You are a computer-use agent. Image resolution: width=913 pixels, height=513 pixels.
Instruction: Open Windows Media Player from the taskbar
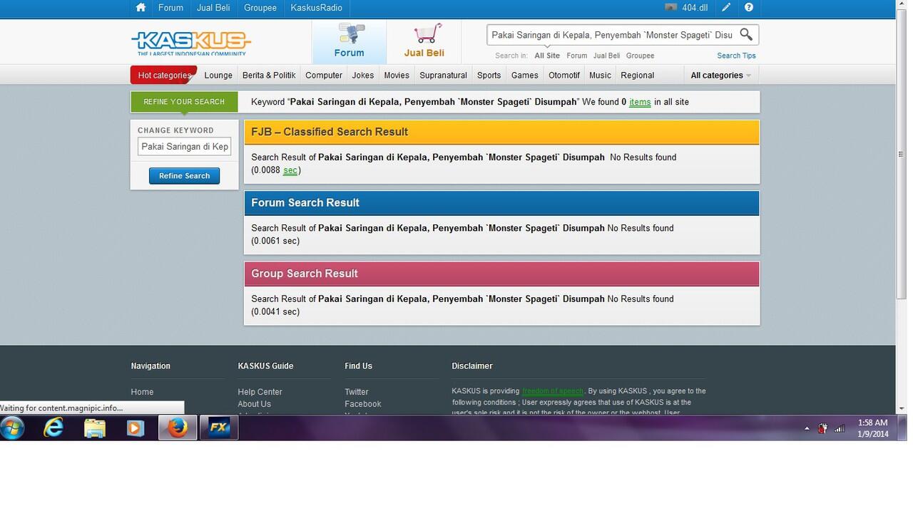(x=136, y=428)
